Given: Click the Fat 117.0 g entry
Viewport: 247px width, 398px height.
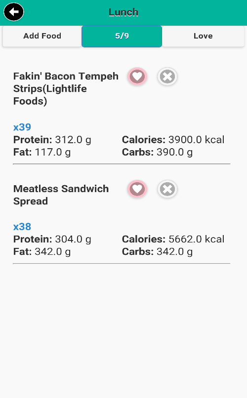Looking at the screenshot, I should tap(42, 152).
